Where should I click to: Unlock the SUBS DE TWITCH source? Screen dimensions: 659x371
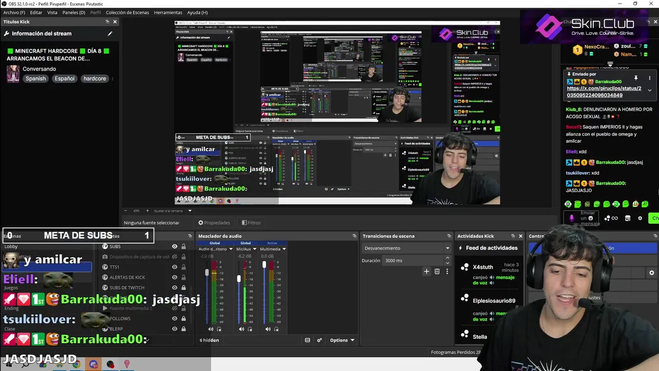[183, 288]
